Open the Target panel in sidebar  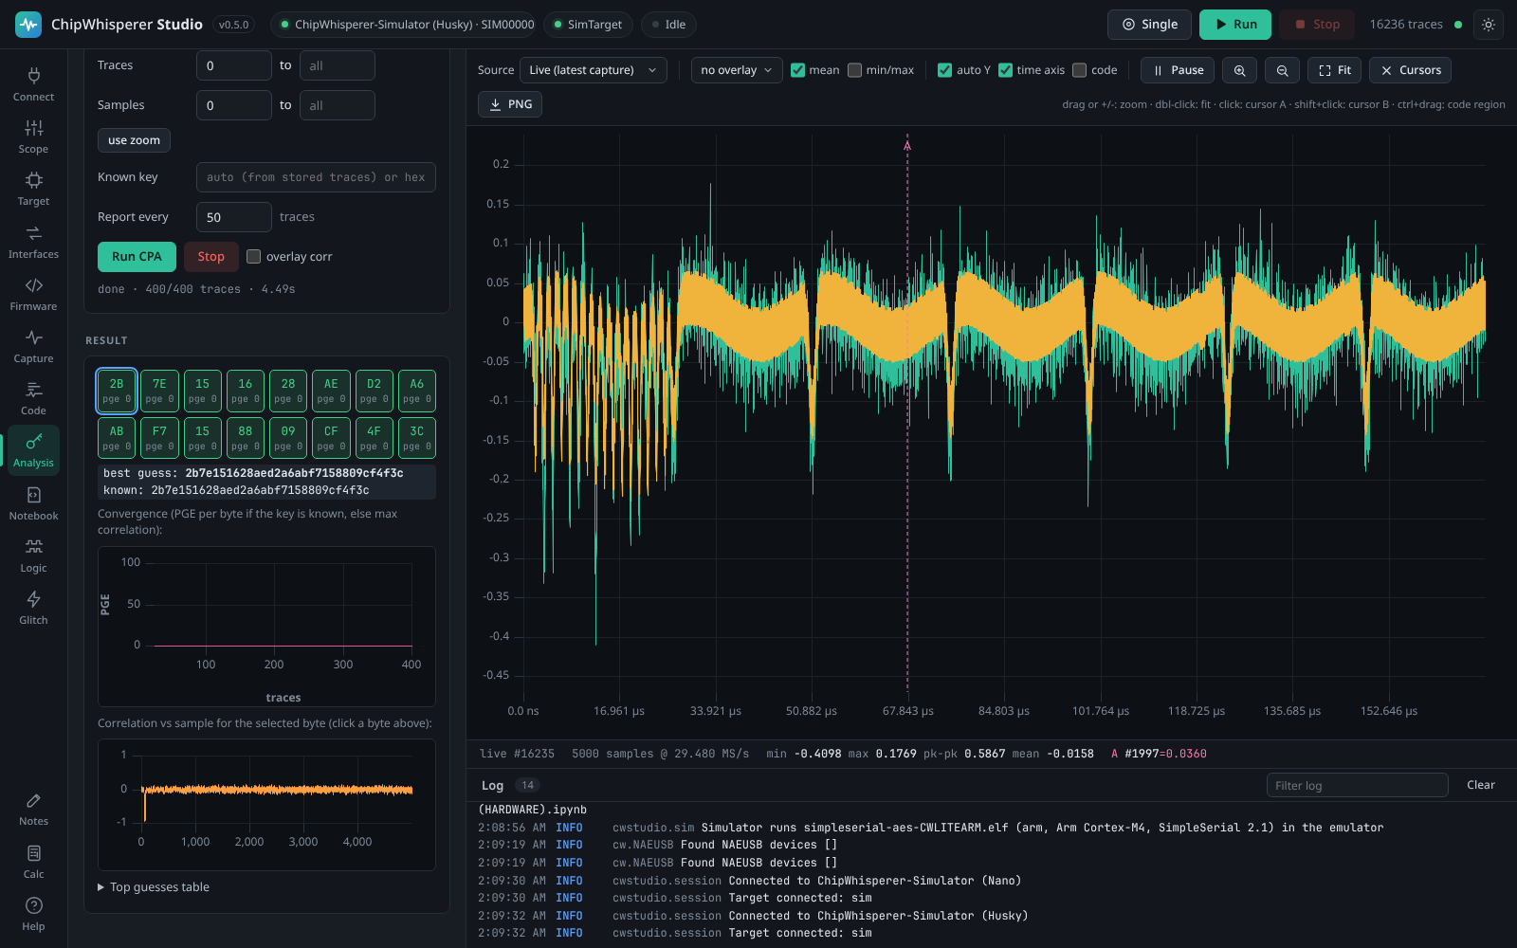pyautogui.click(x=33, y=189)
